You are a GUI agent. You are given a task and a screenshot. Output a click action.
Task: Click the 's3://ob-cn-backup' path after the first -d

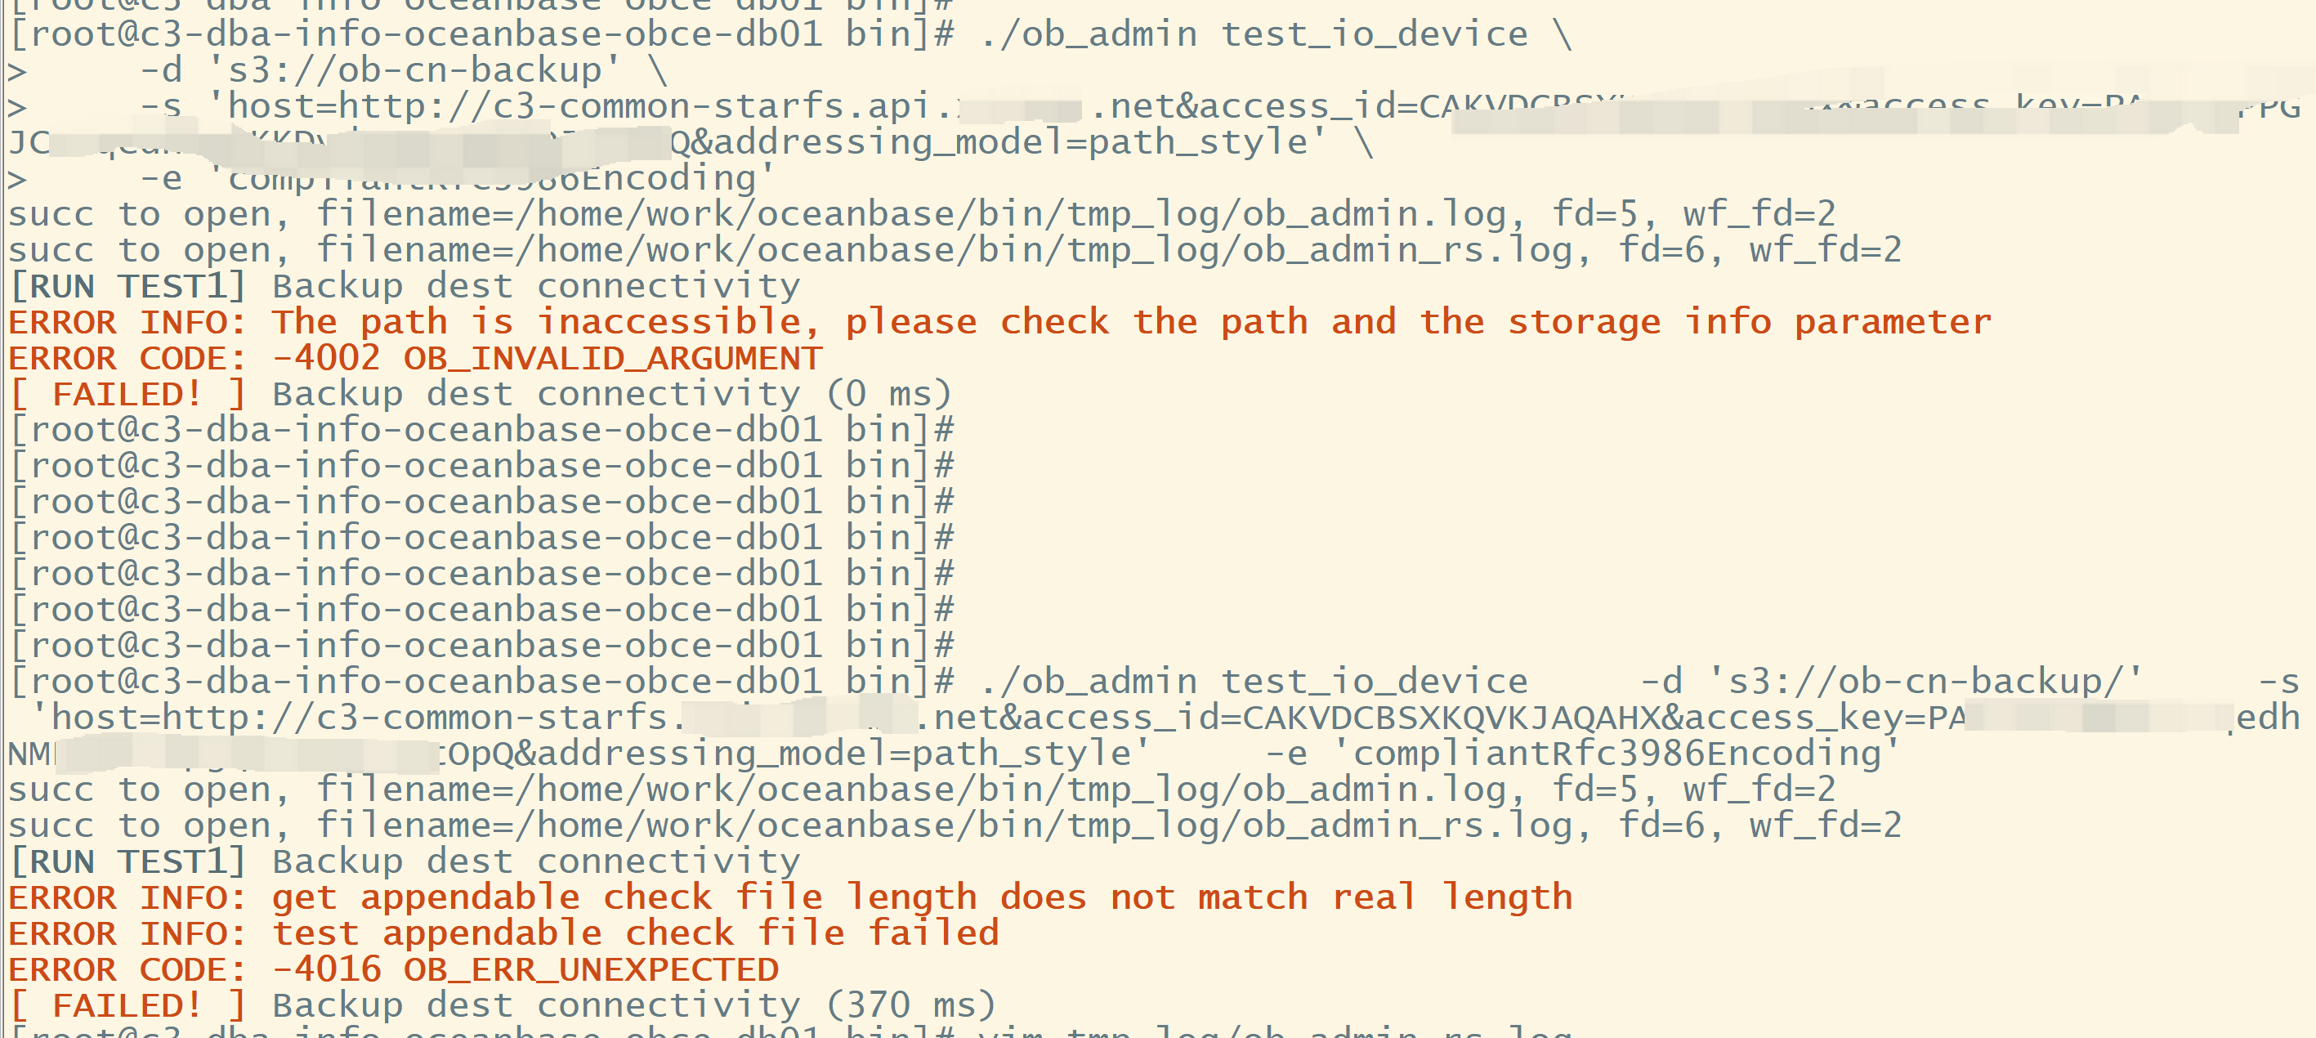pos(414,70)
